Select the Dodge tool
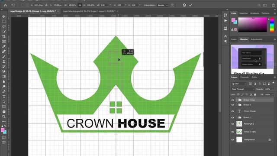The height and width of the screenshot is (156, 277). tap(4, 87)
